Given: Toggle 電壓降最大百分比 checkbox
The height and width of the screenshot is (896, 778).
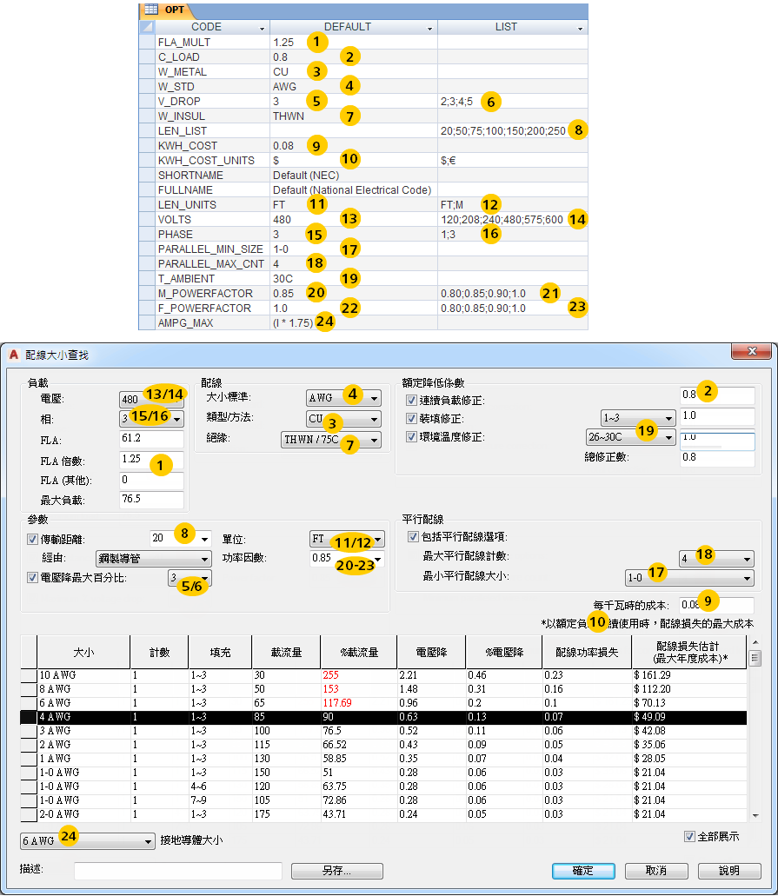Looking at the screenshot, I should tap(32, 578).
